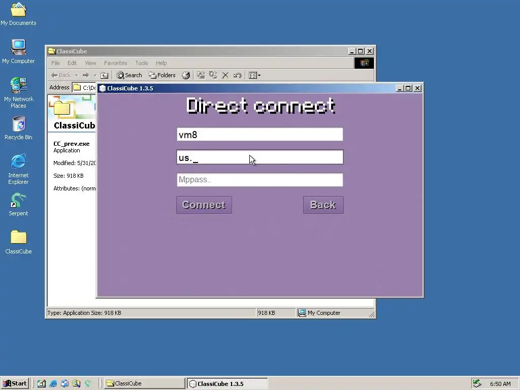Click the Undo toolbar icon
Viewport: 520px width, 390px height.
pos(237,75)
